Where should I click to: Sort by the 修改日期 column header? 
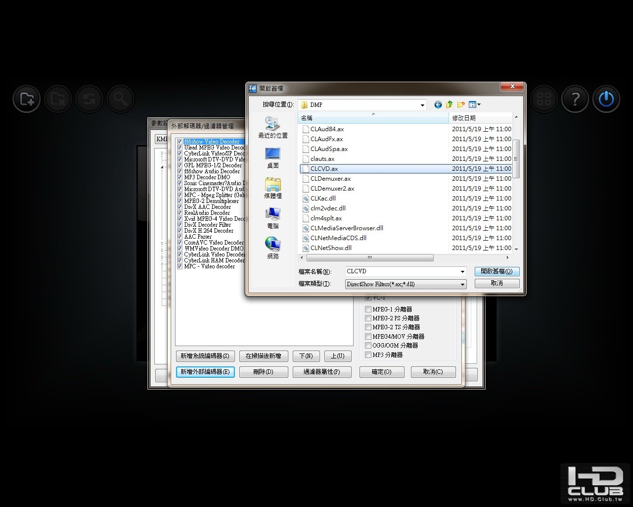[x=480, y=118]
